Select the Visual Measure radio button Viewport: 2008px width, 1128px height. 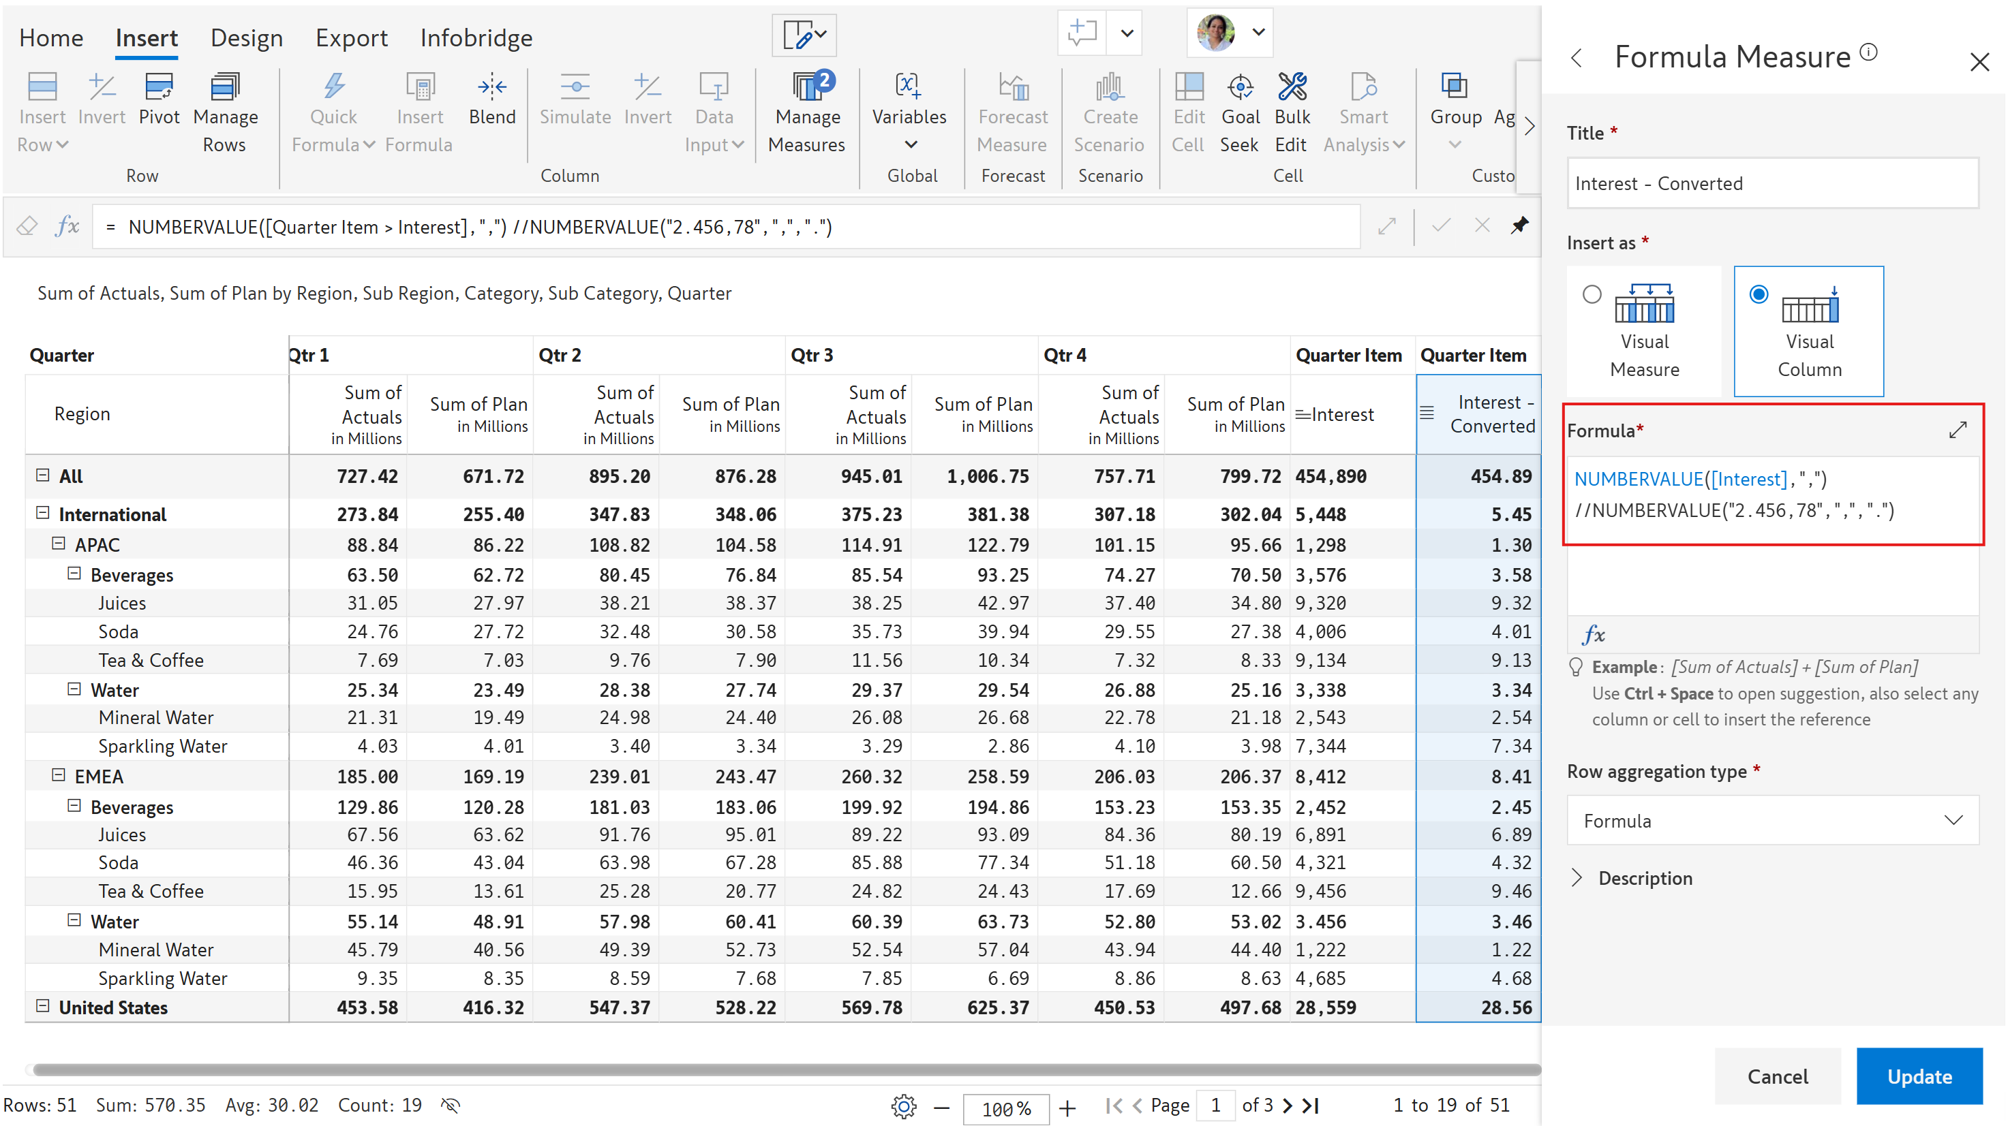1592,294
